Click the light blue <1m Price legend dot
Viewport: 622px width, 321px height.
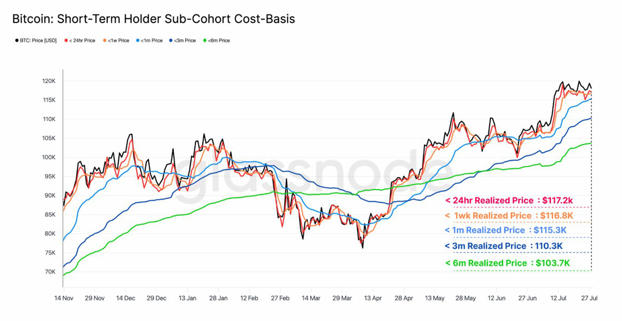click(x=137, y=40)
